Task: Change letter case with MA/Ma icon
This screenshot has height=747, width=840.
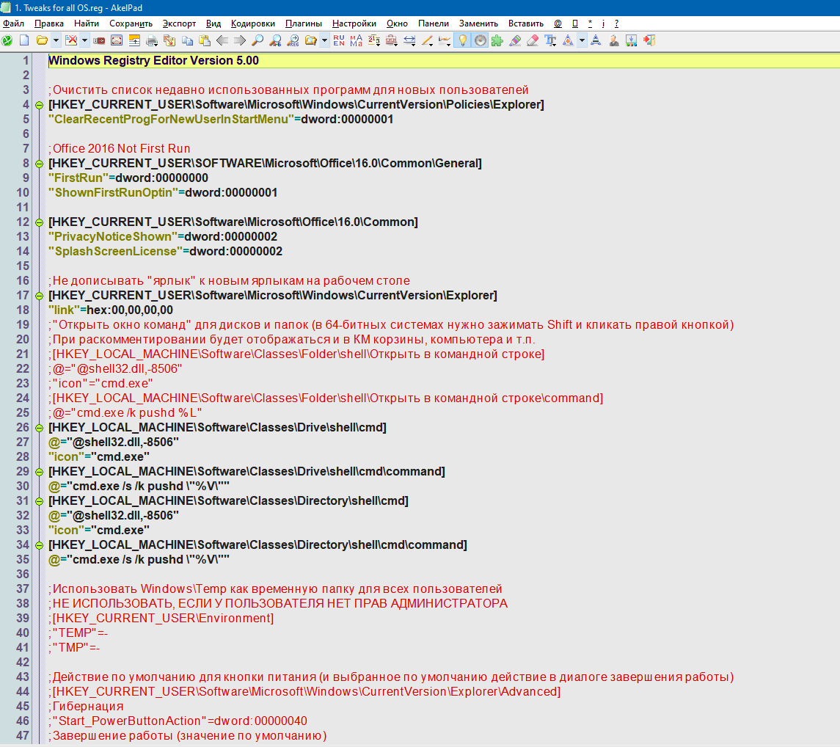Action: coord(357,41)
